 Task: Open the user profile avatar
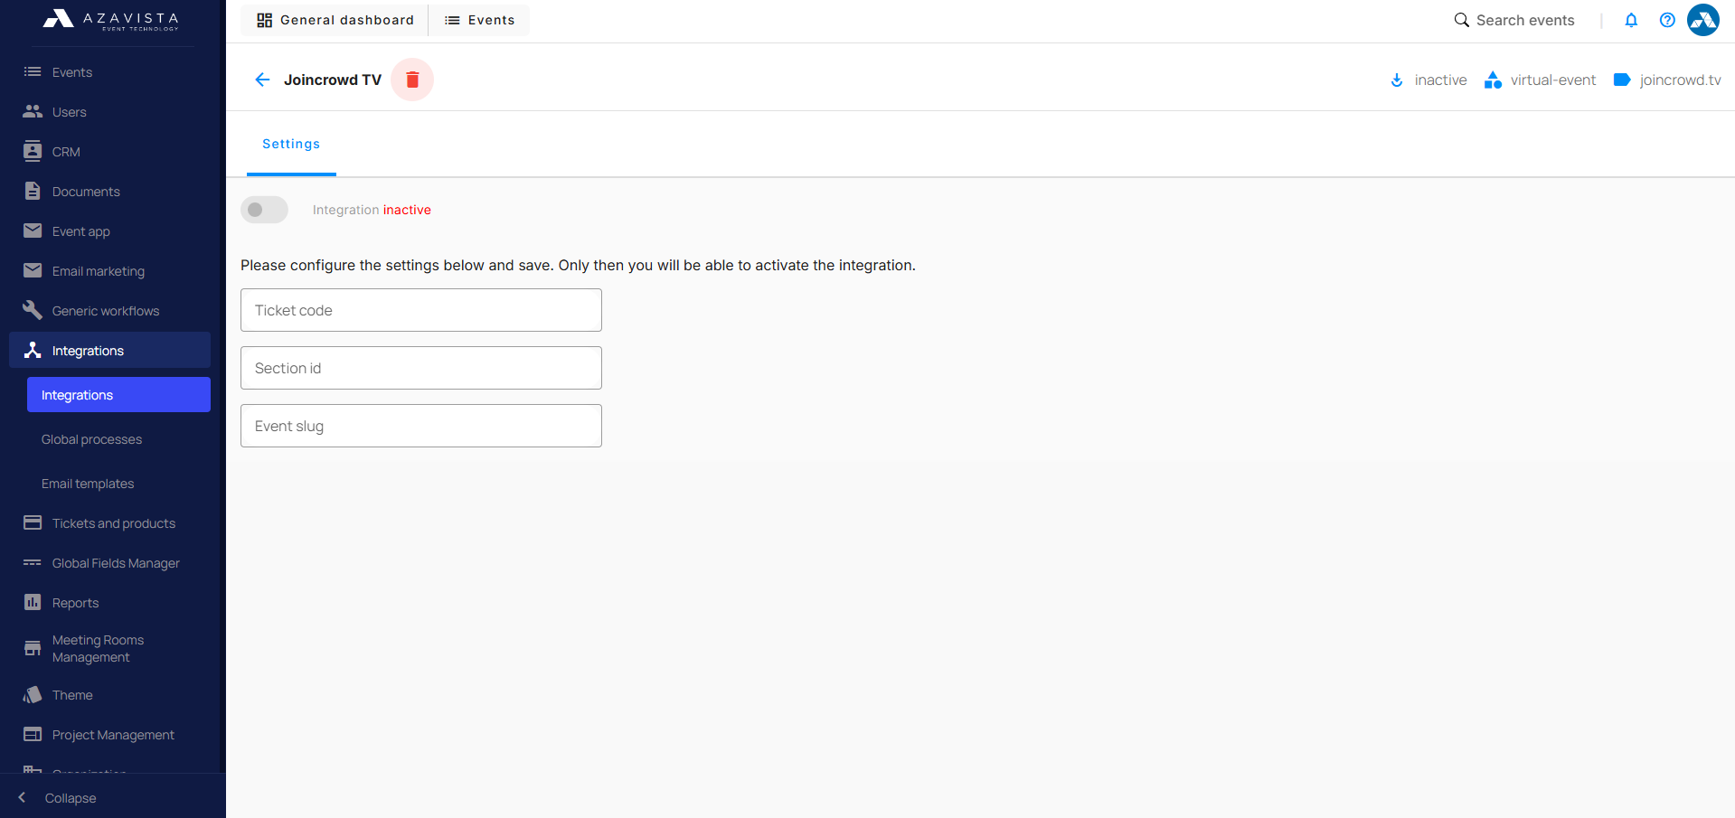click(1703, 20)
